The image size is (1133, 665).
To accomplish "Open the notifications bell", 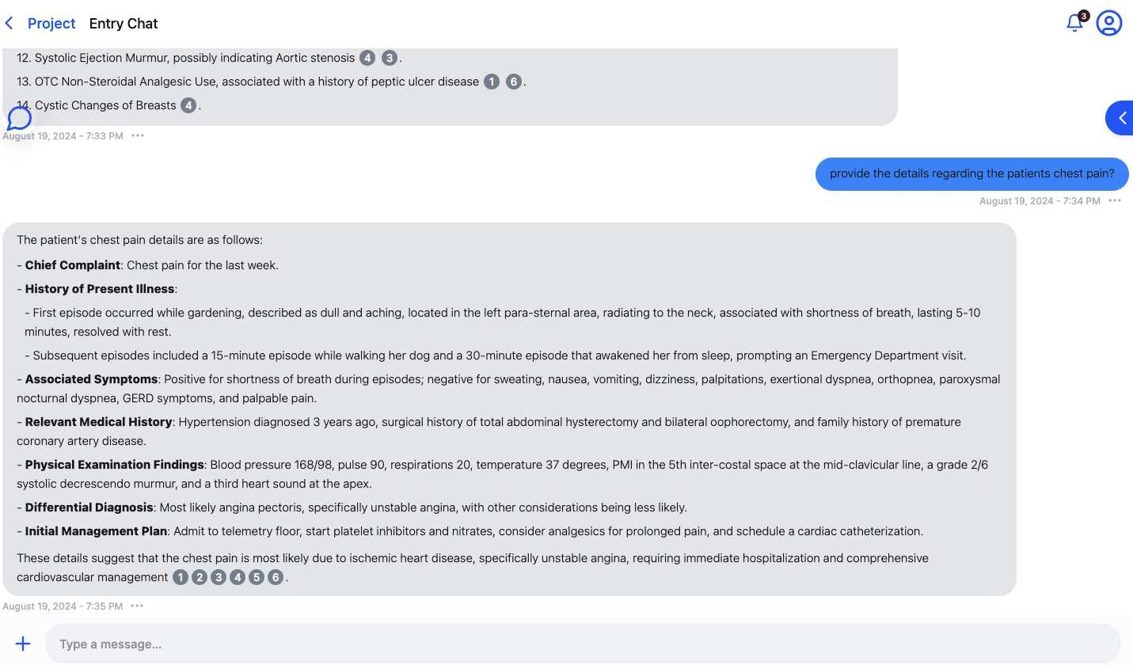I will (1074, 23).
